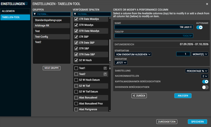Select the Arbitrage RK group

(52, 26)
